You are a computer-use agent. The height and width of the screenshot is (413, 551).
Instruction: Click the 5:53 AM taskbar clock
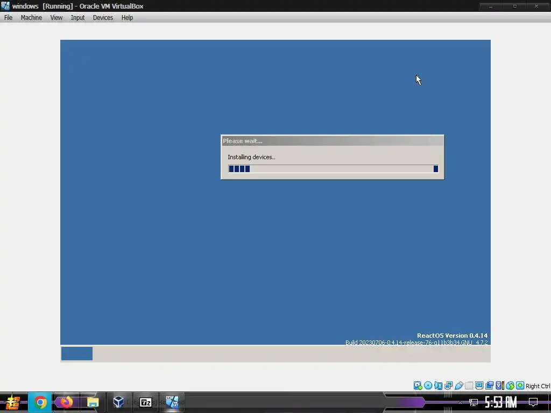(x=501, y=402)
